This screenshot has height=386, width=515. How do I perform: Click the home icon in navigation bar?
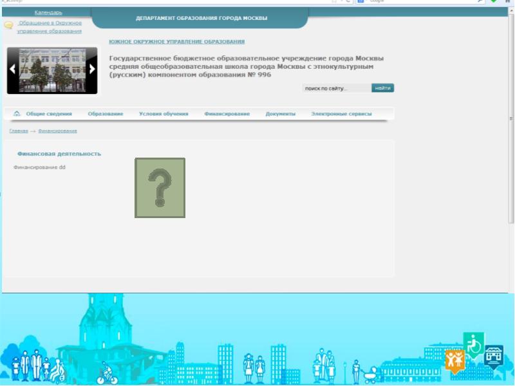(17, 114)
